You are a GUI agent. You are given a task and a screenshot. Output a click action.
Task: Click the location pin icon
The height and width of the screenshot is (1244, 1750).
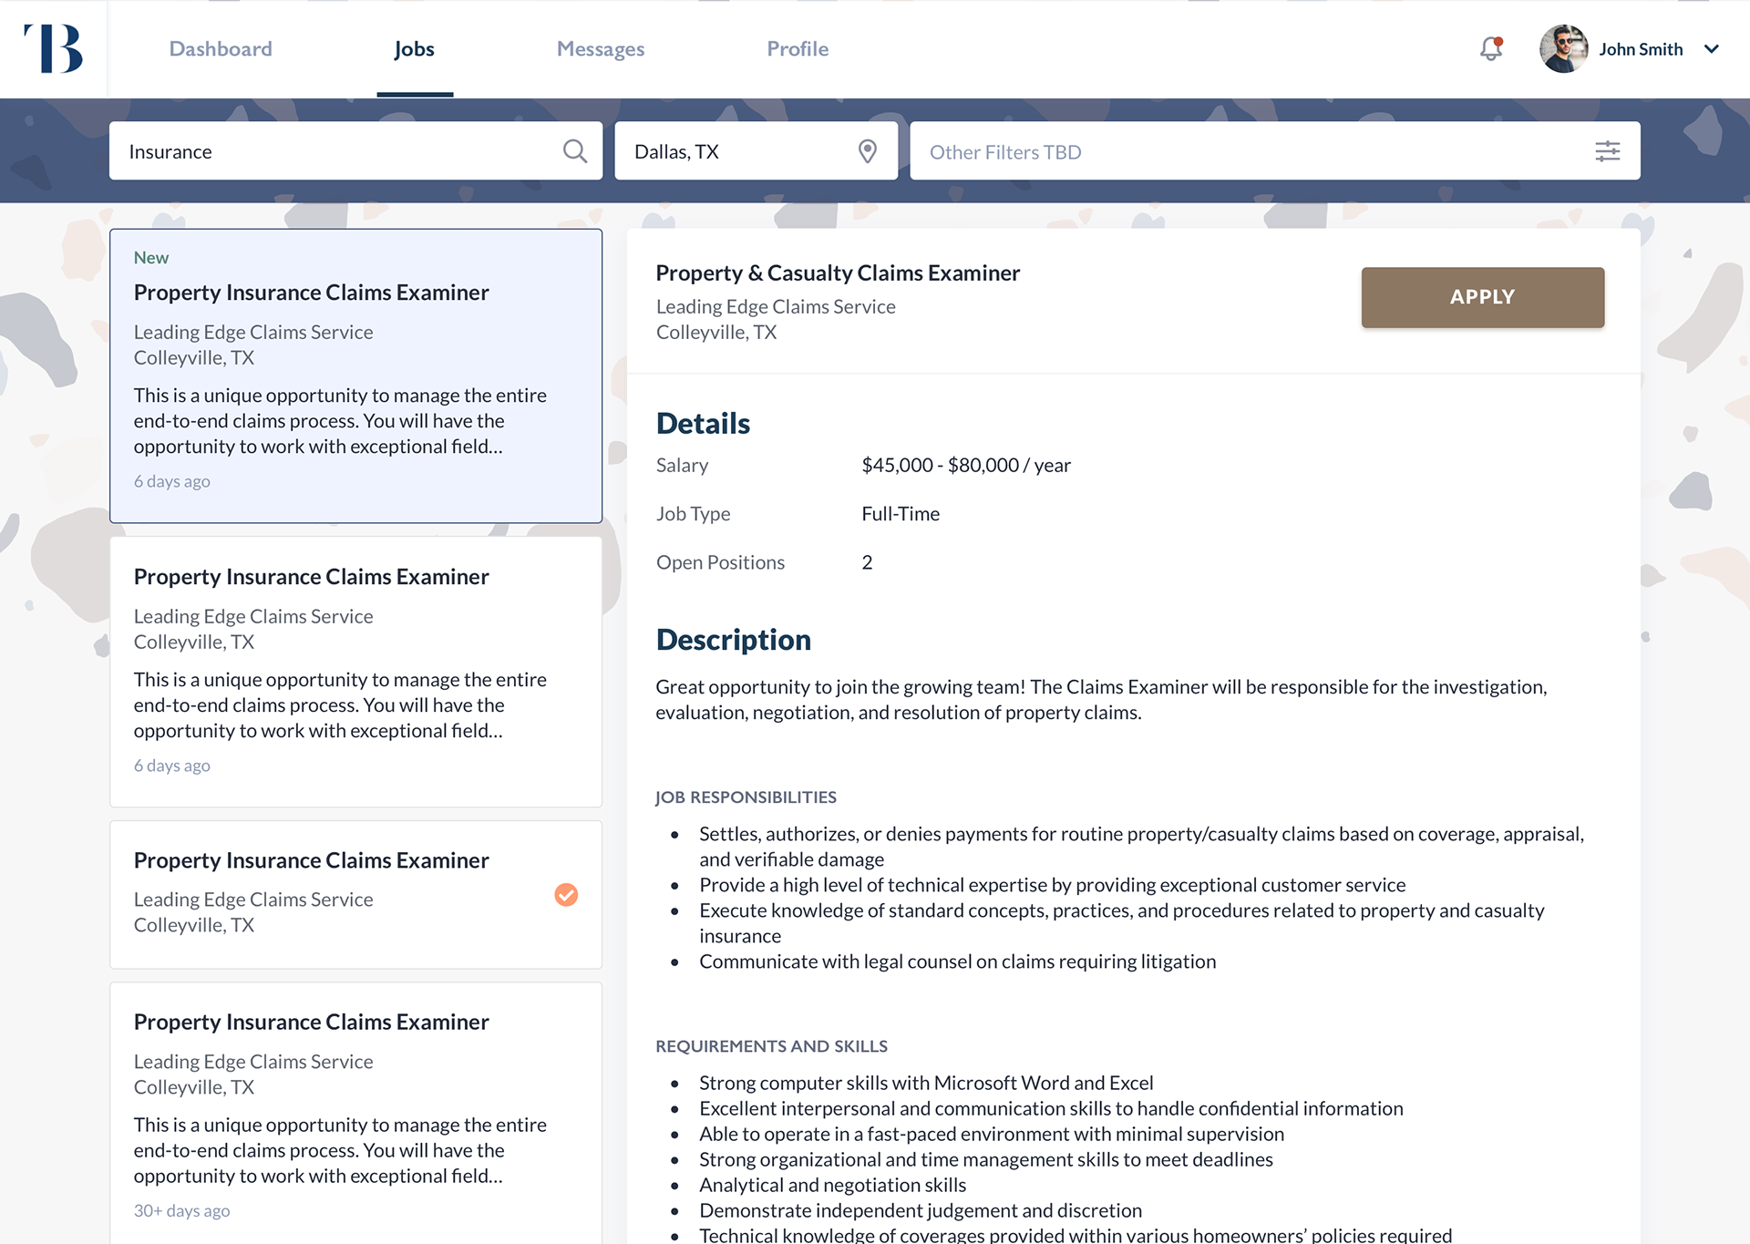(x=867, y=151)
